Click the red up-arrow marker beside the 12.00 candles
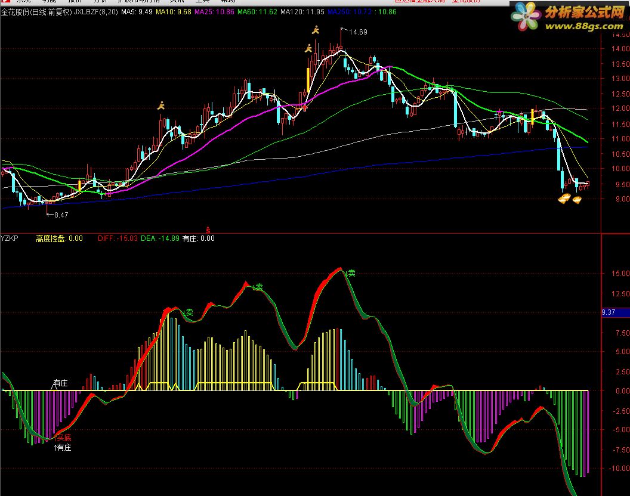The image size is (630, 496). (x=304, y=108)
